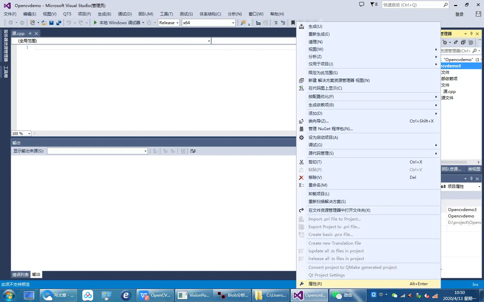Click the Comment Out Selected Lines icon
This screenshot has height=302, width=484.
pos(276,23)
